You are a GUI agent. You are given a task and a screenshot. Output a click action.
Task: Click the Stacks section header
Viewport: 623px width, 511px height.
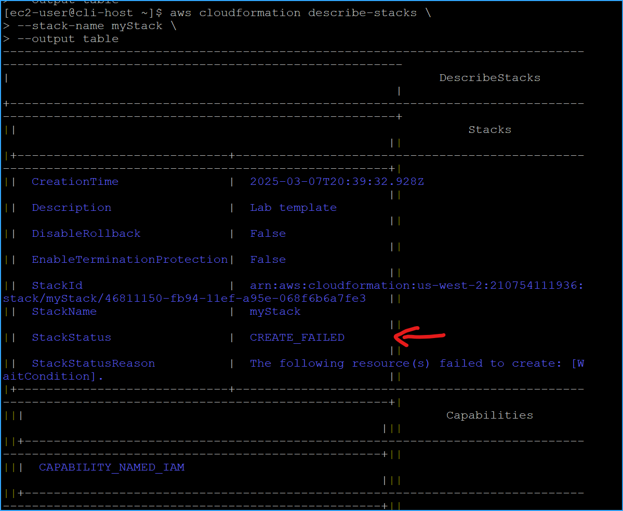tap(489, 129)
